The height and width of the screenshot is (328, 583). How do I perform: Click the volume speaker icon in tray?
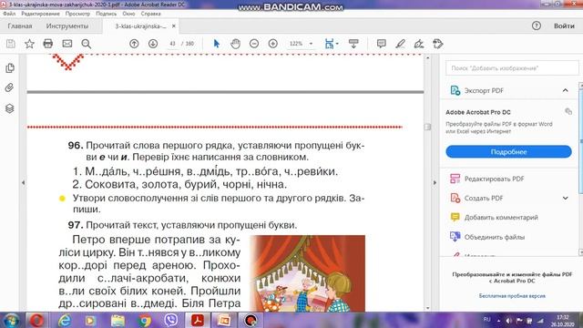pyautogui.click(x=508, y=321)
